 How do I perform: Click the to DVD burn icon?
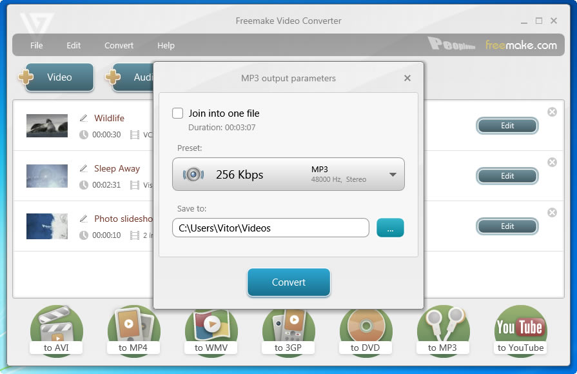366,332
